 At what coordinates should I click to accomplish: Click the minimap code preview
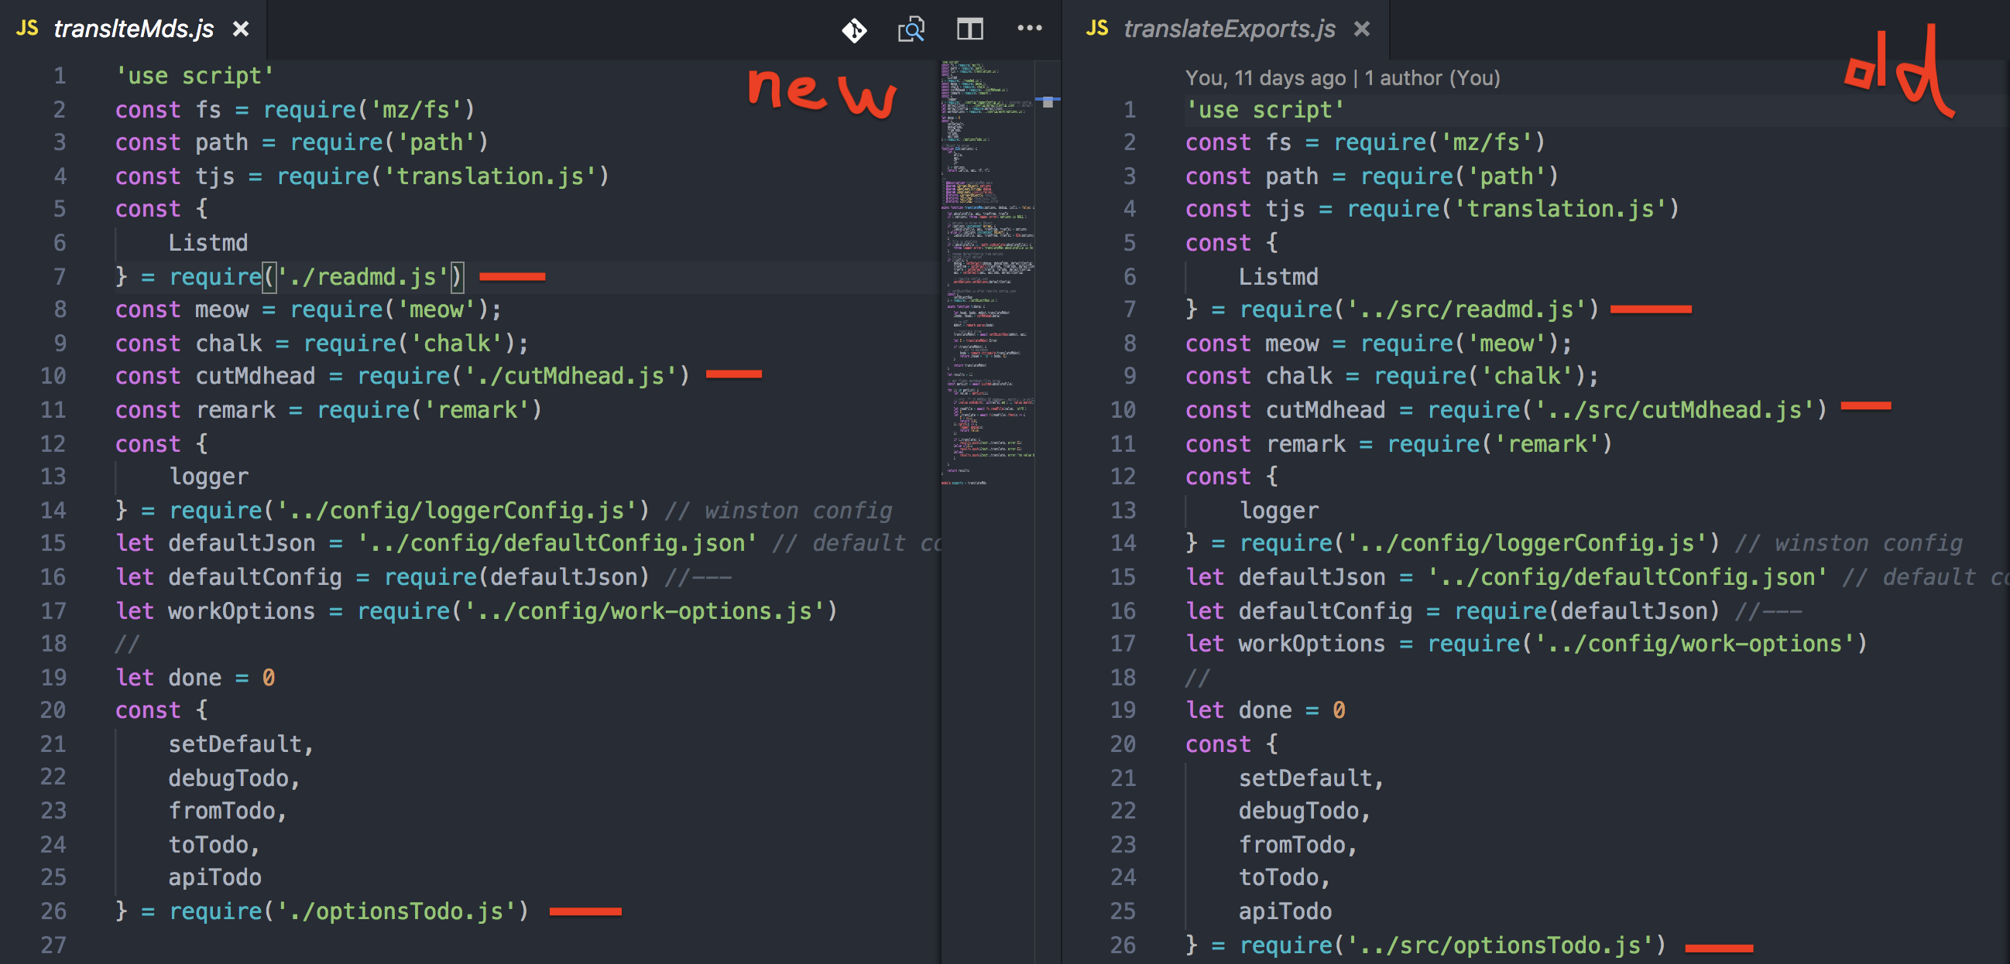click(x=987, y=273)
